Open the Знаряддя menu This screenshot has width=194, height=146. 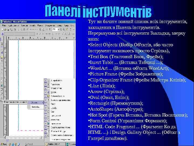[50, 25]
